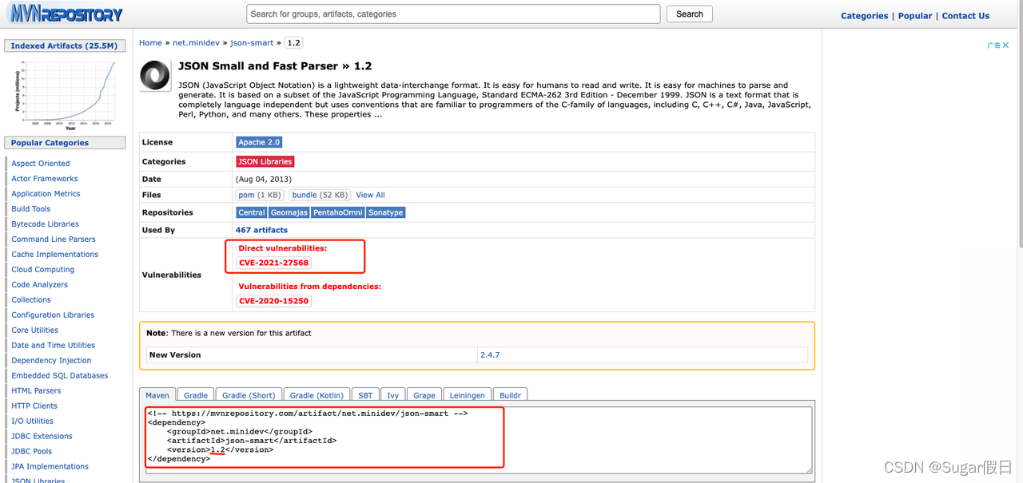The image size is (1023, 483).
Task: Switch to the Buildr tab
Action: pyautogui.click(x=510, y=395)
